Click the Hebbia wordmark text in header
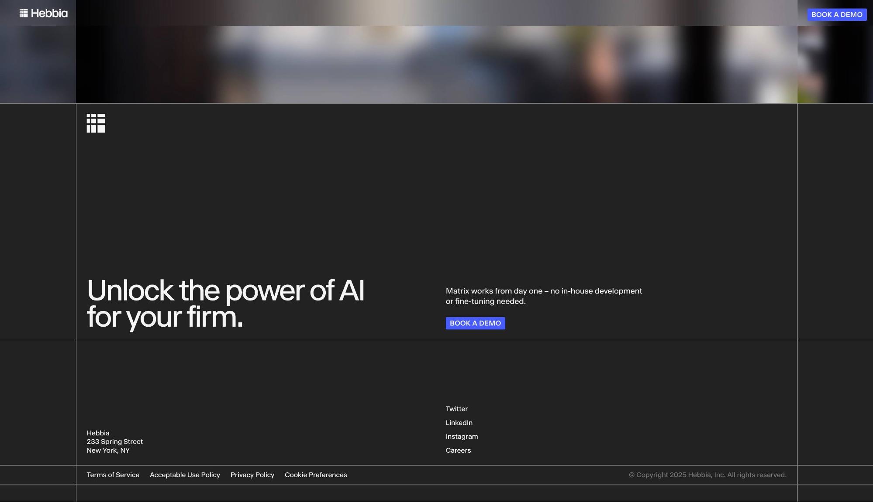 (x=49, y=14)
